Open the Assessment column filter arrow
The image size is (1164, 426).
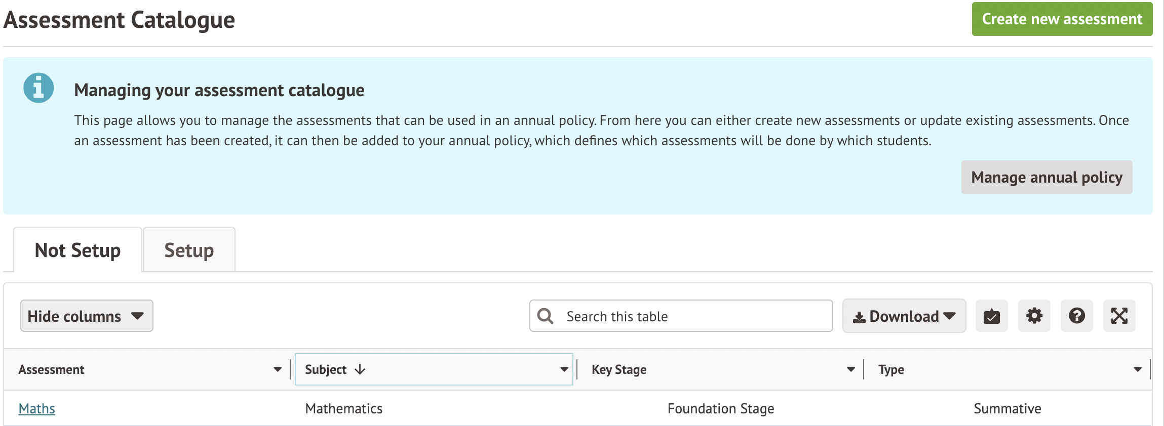[x=278, y=370]
